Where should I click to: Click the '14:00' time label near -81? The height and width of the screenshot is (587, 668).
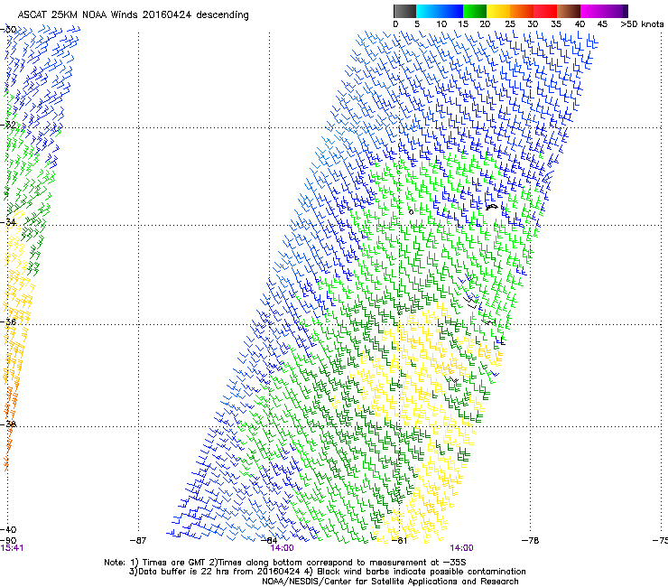tap(461, 548)
